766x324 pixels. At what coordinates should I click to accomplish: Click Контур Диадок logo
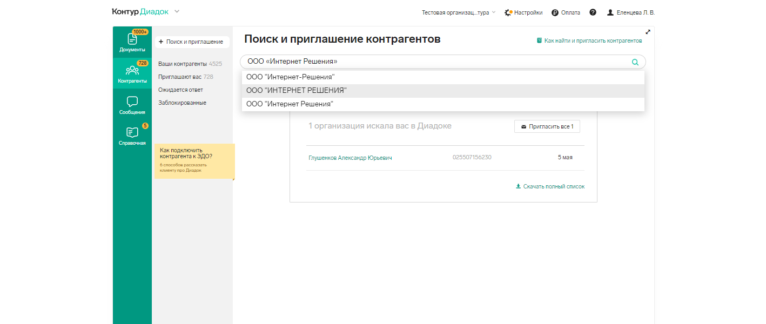click(141, 11)
